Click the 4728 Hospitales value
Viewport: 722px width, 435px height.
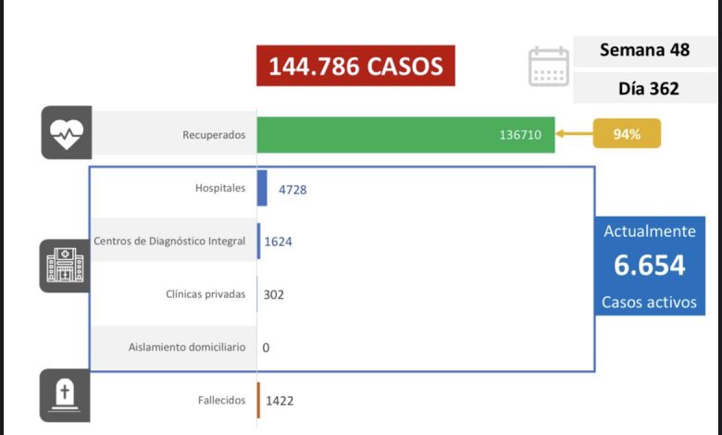(293, 190)
